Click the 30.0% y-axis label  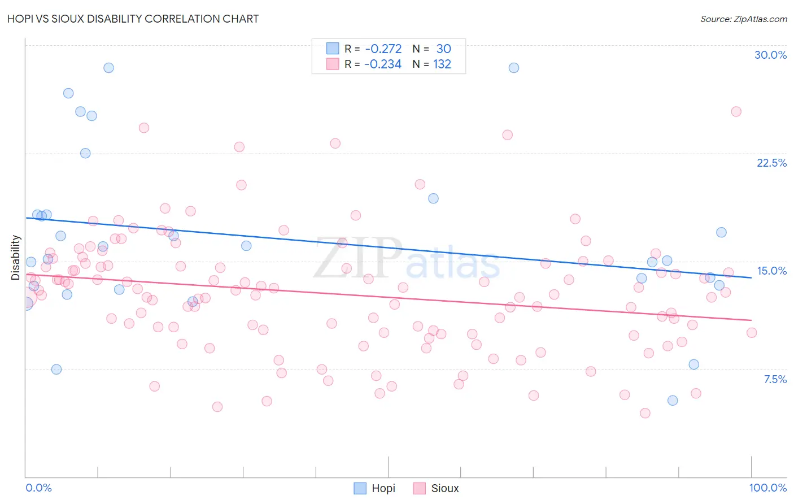(770, 55)
